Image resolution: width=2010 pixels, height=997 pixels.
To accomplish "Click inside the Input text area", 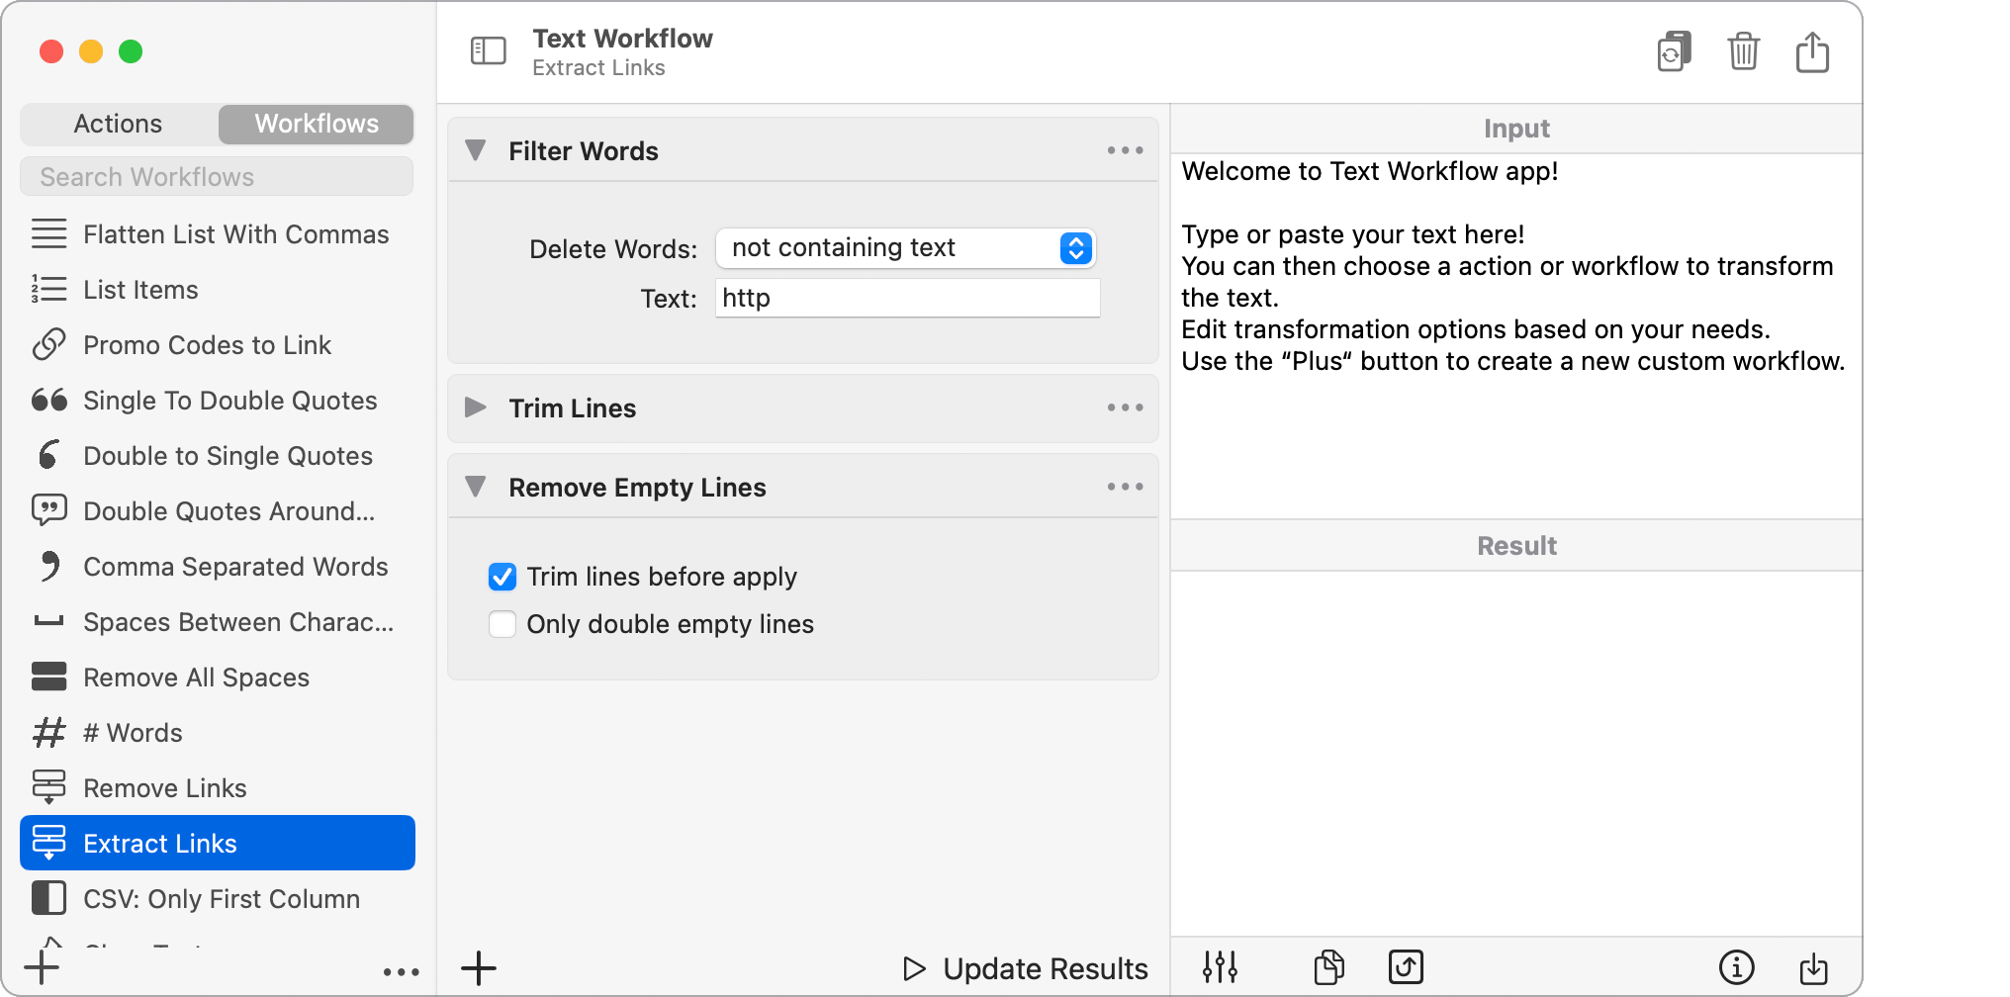I will click(1515, 336).
